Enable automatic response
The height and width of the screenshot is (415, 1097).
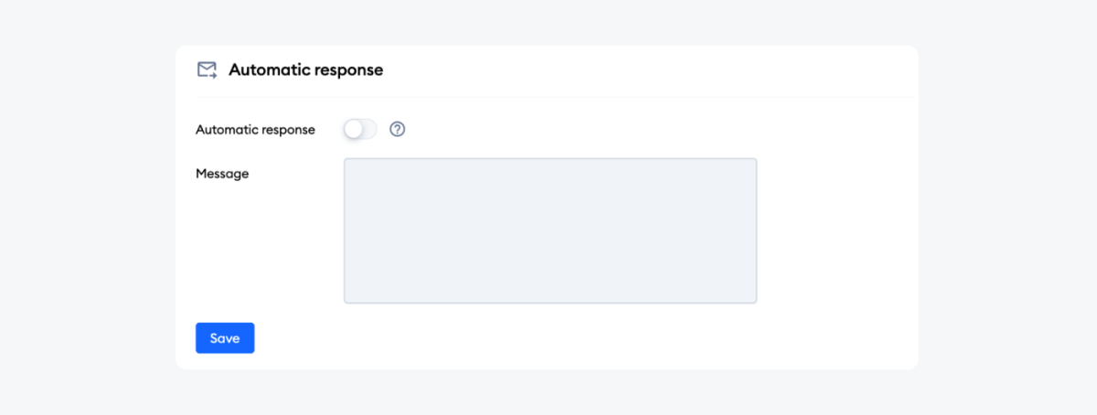(x=360, y=130)
